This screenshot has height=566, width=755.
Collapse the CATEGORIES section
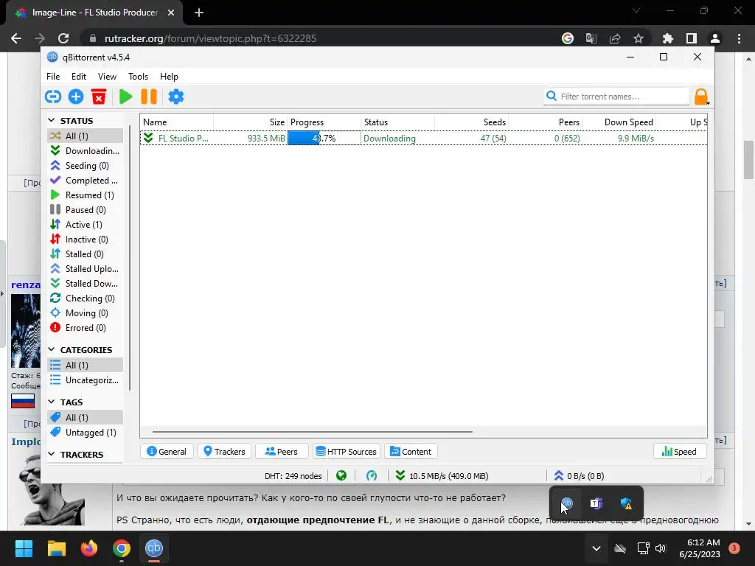click(52, 349)
